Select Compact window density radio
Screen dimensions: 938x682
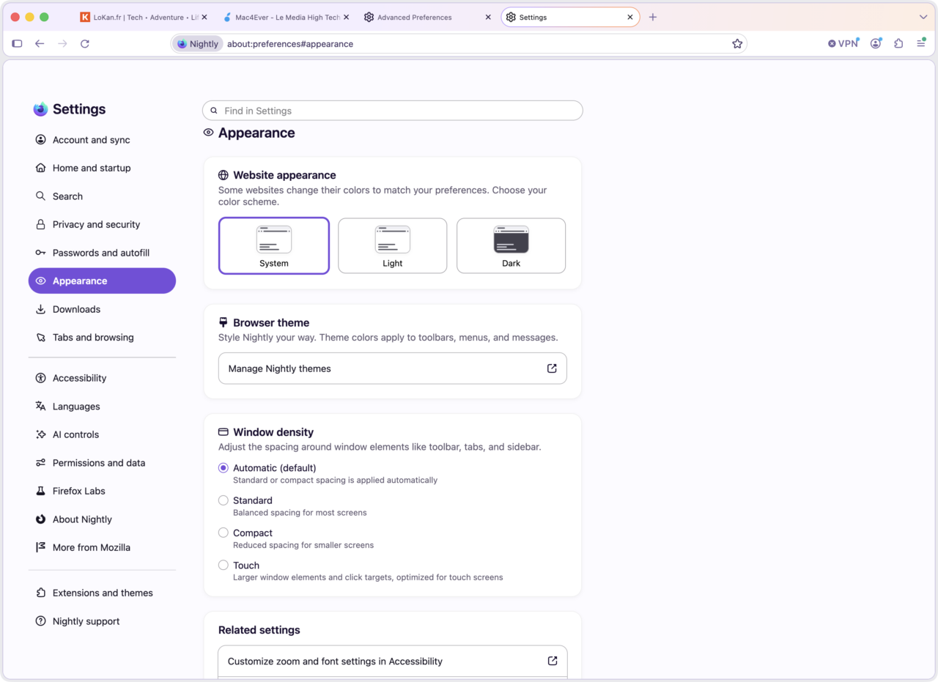tap(224, 533)
